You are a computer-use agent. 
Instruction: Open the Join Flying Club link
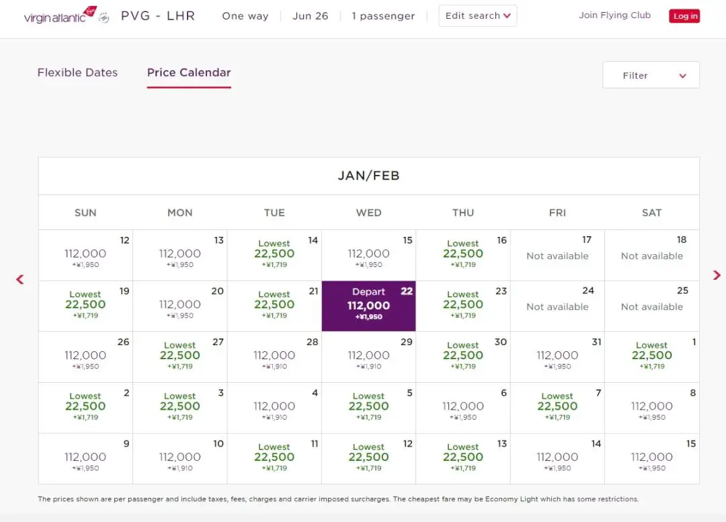pyautogui.click(x=614, y=15)
